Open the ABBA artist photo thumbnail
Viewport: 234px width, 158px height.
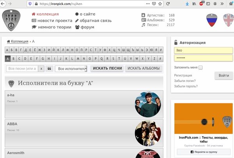tap(148, 133)
